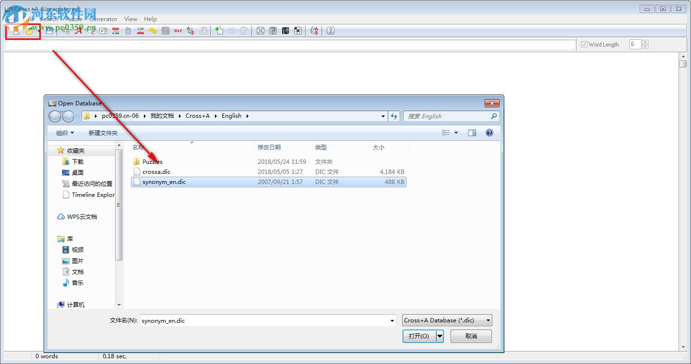Click the black square 1 6 puzzle icon
The width and height of the screenshot is (691, 364).
(286, 31)
